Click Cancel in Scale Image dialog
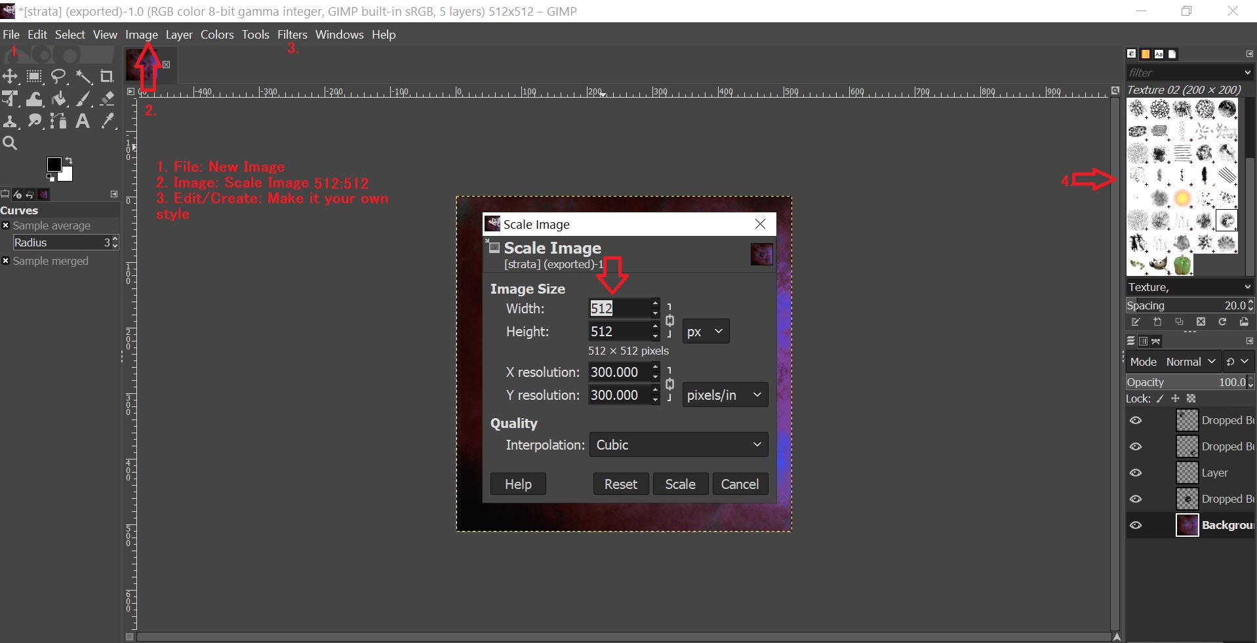This screenshot has height=643, width=1257. [740, 484]
